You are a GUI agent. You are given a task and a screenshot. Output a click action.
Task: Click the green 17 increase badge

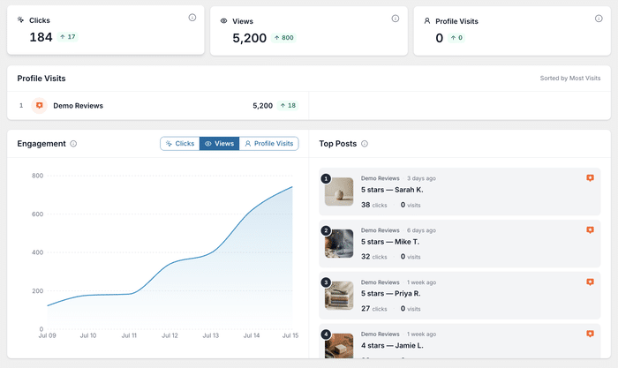67,37
